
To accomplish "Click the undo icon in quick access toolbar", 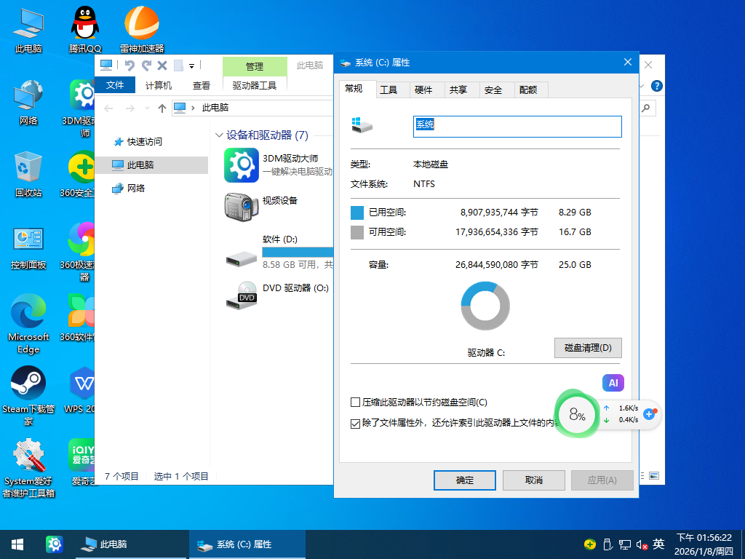I will point(130,66).
